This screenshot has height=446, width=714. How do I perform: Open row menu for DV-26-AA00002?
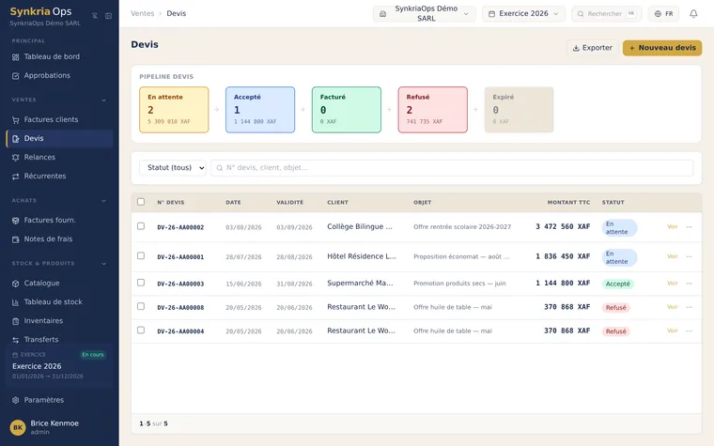pyautogui.click(x=689, y=226)
